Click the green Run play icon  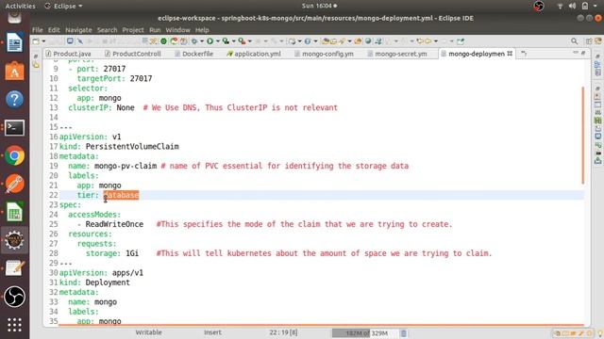(x=210, y=41)
